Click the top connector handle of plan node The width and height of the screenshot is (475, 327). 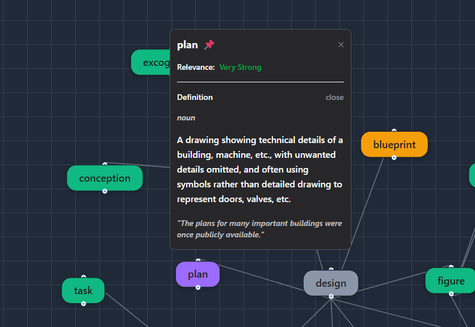(x=198, y=261)
